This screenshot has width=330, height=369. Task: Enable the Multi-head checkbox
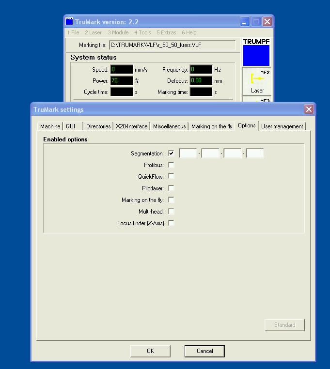[171, 211]
